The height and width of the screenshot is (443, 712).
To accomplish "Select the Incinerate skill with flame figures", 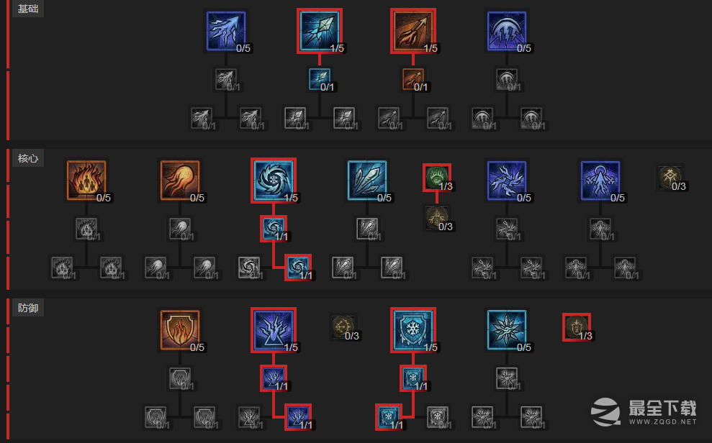I will click(86, 180).
